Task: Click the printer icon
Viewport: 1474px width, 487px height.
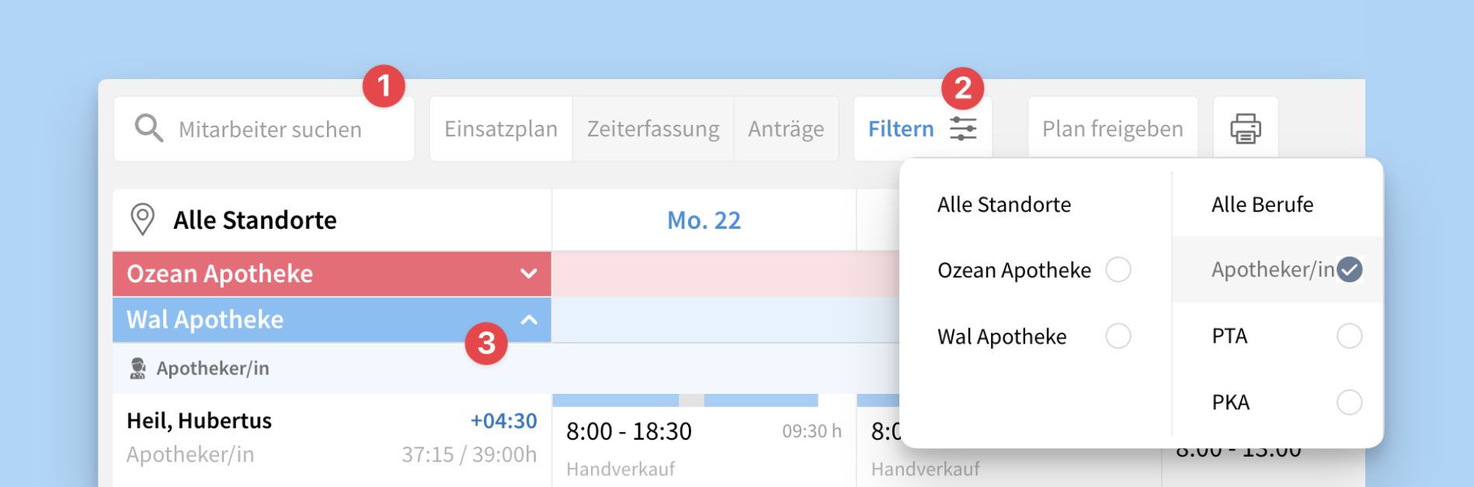Action: tap(1245, 129)
